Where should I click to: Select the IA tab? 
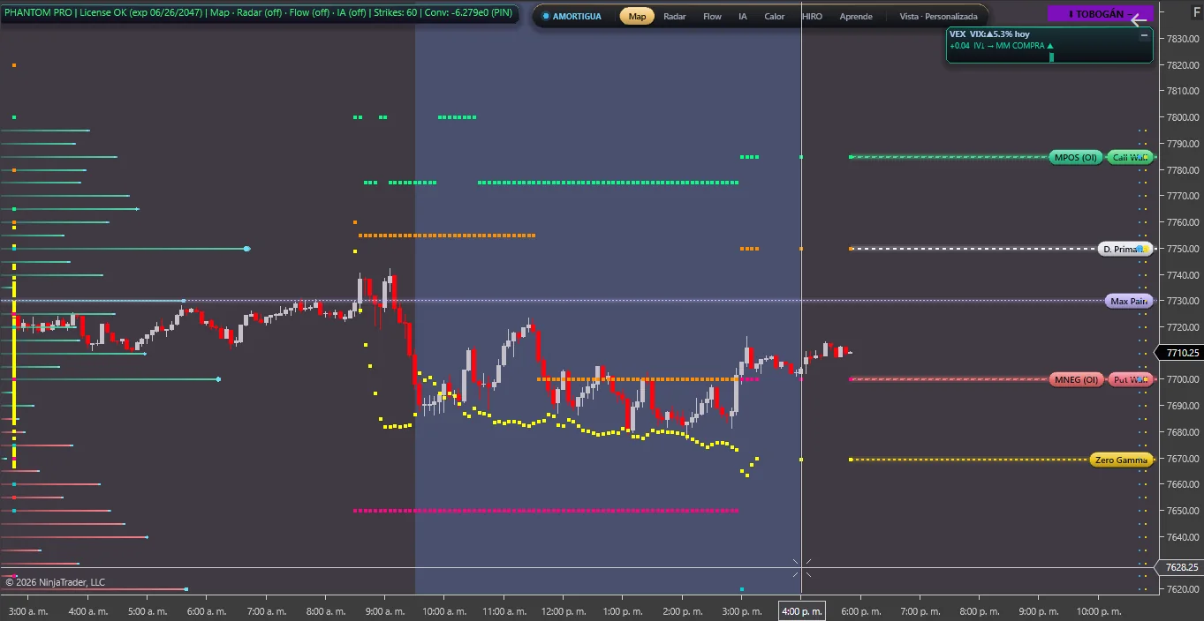[743, 16]
